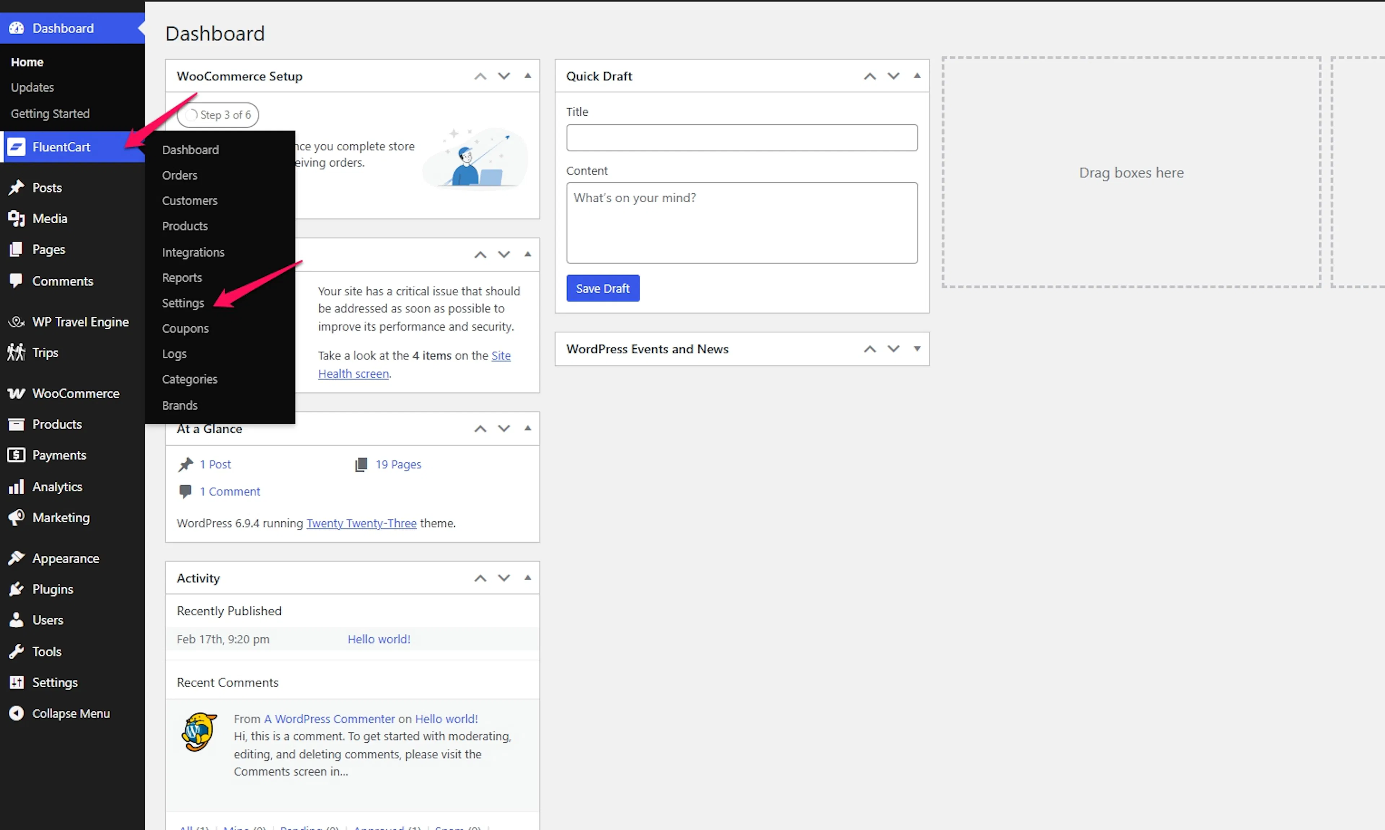Open the WooCommerce sidebar icon

pyautogui.click(x=16, y=393)
